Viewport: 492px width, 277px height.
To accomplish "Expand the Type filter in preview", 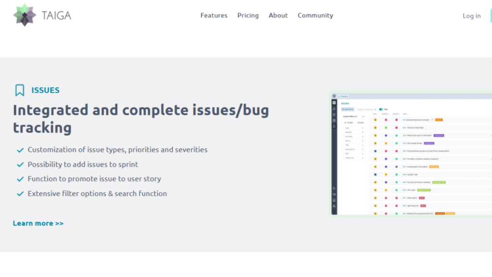I will tap(353, 128).
